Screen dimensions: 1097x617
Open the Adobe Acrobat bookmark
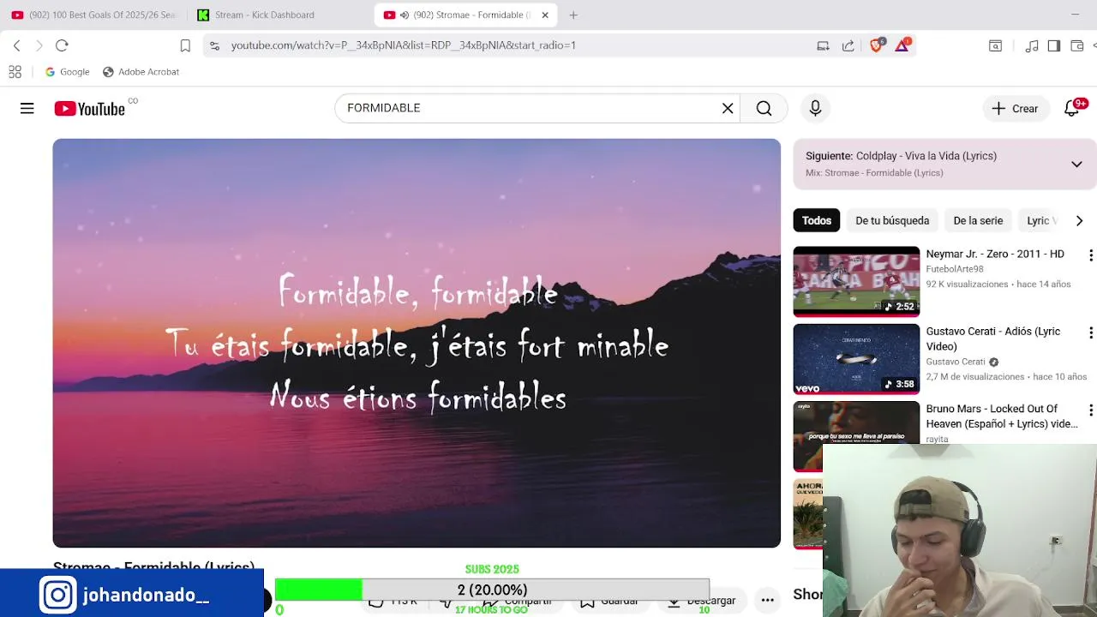[141, 72]
